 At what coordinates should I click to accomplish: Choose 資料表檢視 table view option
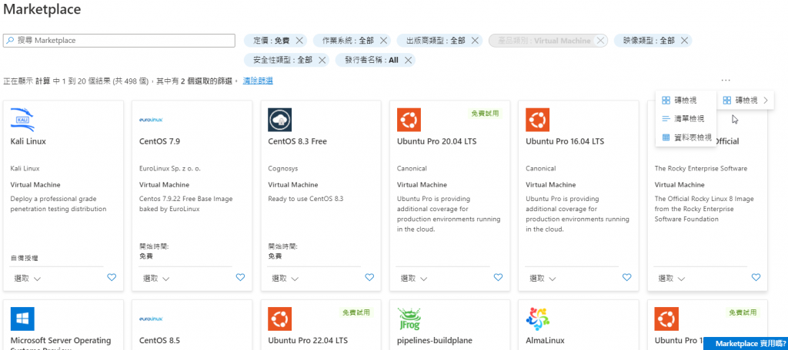686,137
